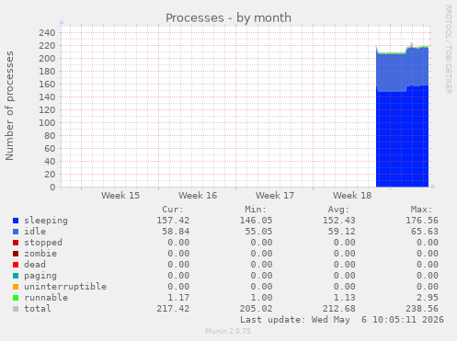The height and width of the screenshot is (341, 457).
Task: Click sleeping current value 157.42
Action: (173, 221)
